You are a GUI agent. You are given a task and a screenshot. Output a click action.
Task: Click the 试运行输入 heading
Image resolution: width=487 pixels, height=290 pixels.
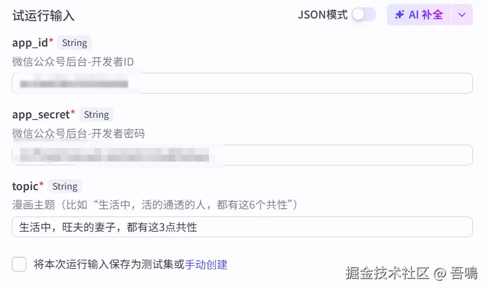pos(43,15)
